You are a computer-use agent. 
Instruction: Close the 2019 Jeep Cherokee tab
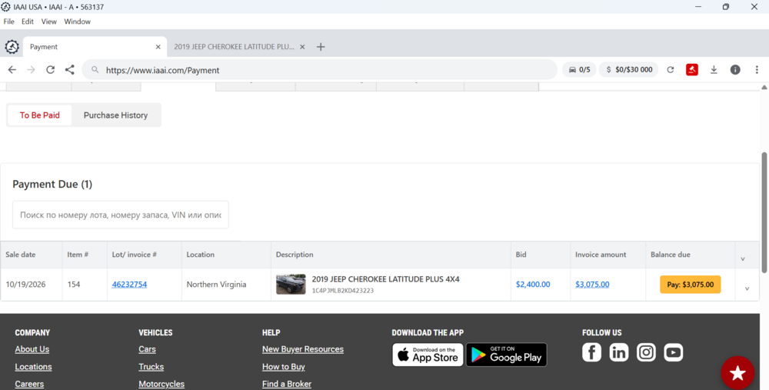tap(302, 47)
